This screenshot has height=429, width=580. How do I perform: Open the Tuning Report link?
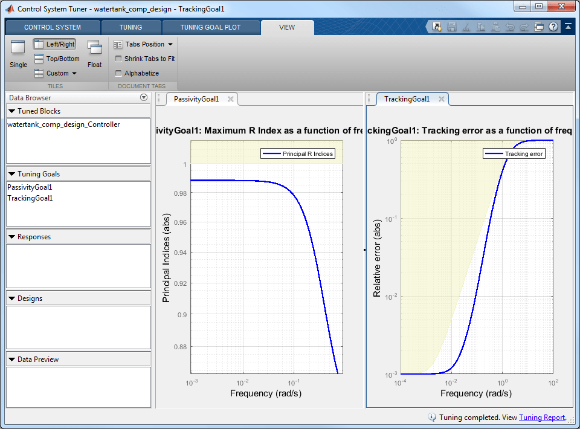point(541,418)
